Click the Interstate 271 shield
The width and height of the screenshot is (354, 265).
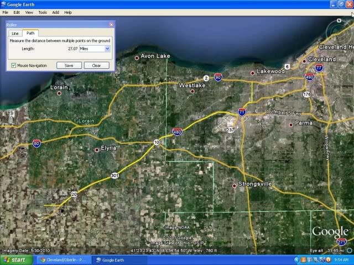click(342, 242)
